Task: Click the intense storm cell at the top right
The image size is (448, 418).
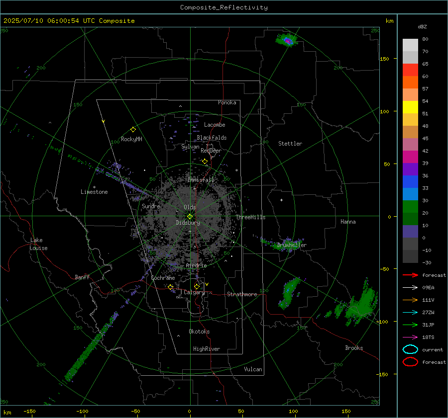Action: point(287,40)
